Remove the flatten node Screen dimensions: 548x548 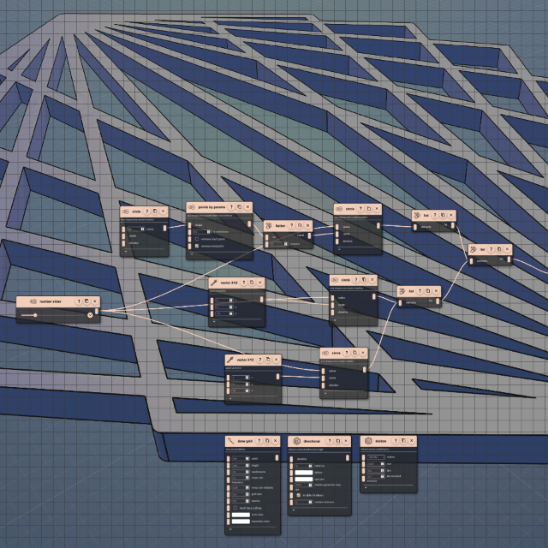click(x=308, y=225)
